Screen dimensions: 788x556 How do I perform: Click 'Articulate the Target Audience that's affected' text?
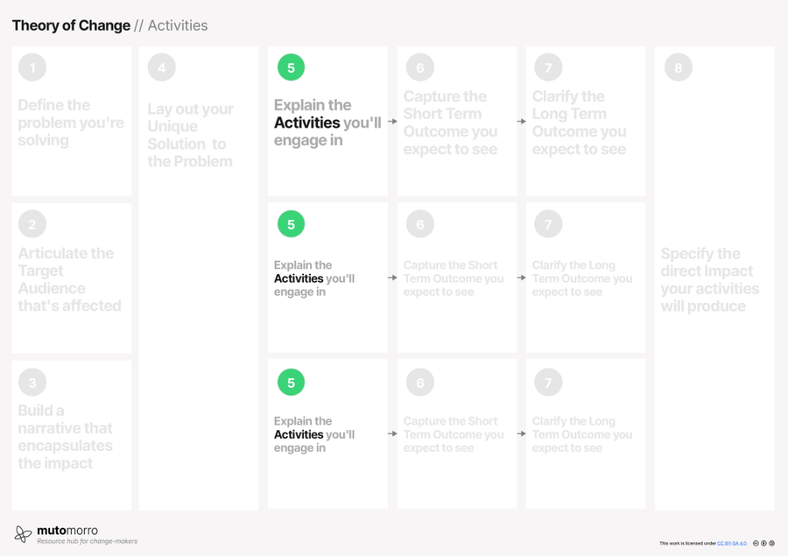[69, 279]
